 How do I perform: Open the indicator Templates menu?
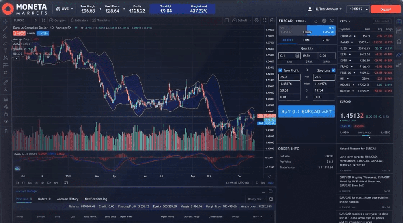click(x=101, y=20)
